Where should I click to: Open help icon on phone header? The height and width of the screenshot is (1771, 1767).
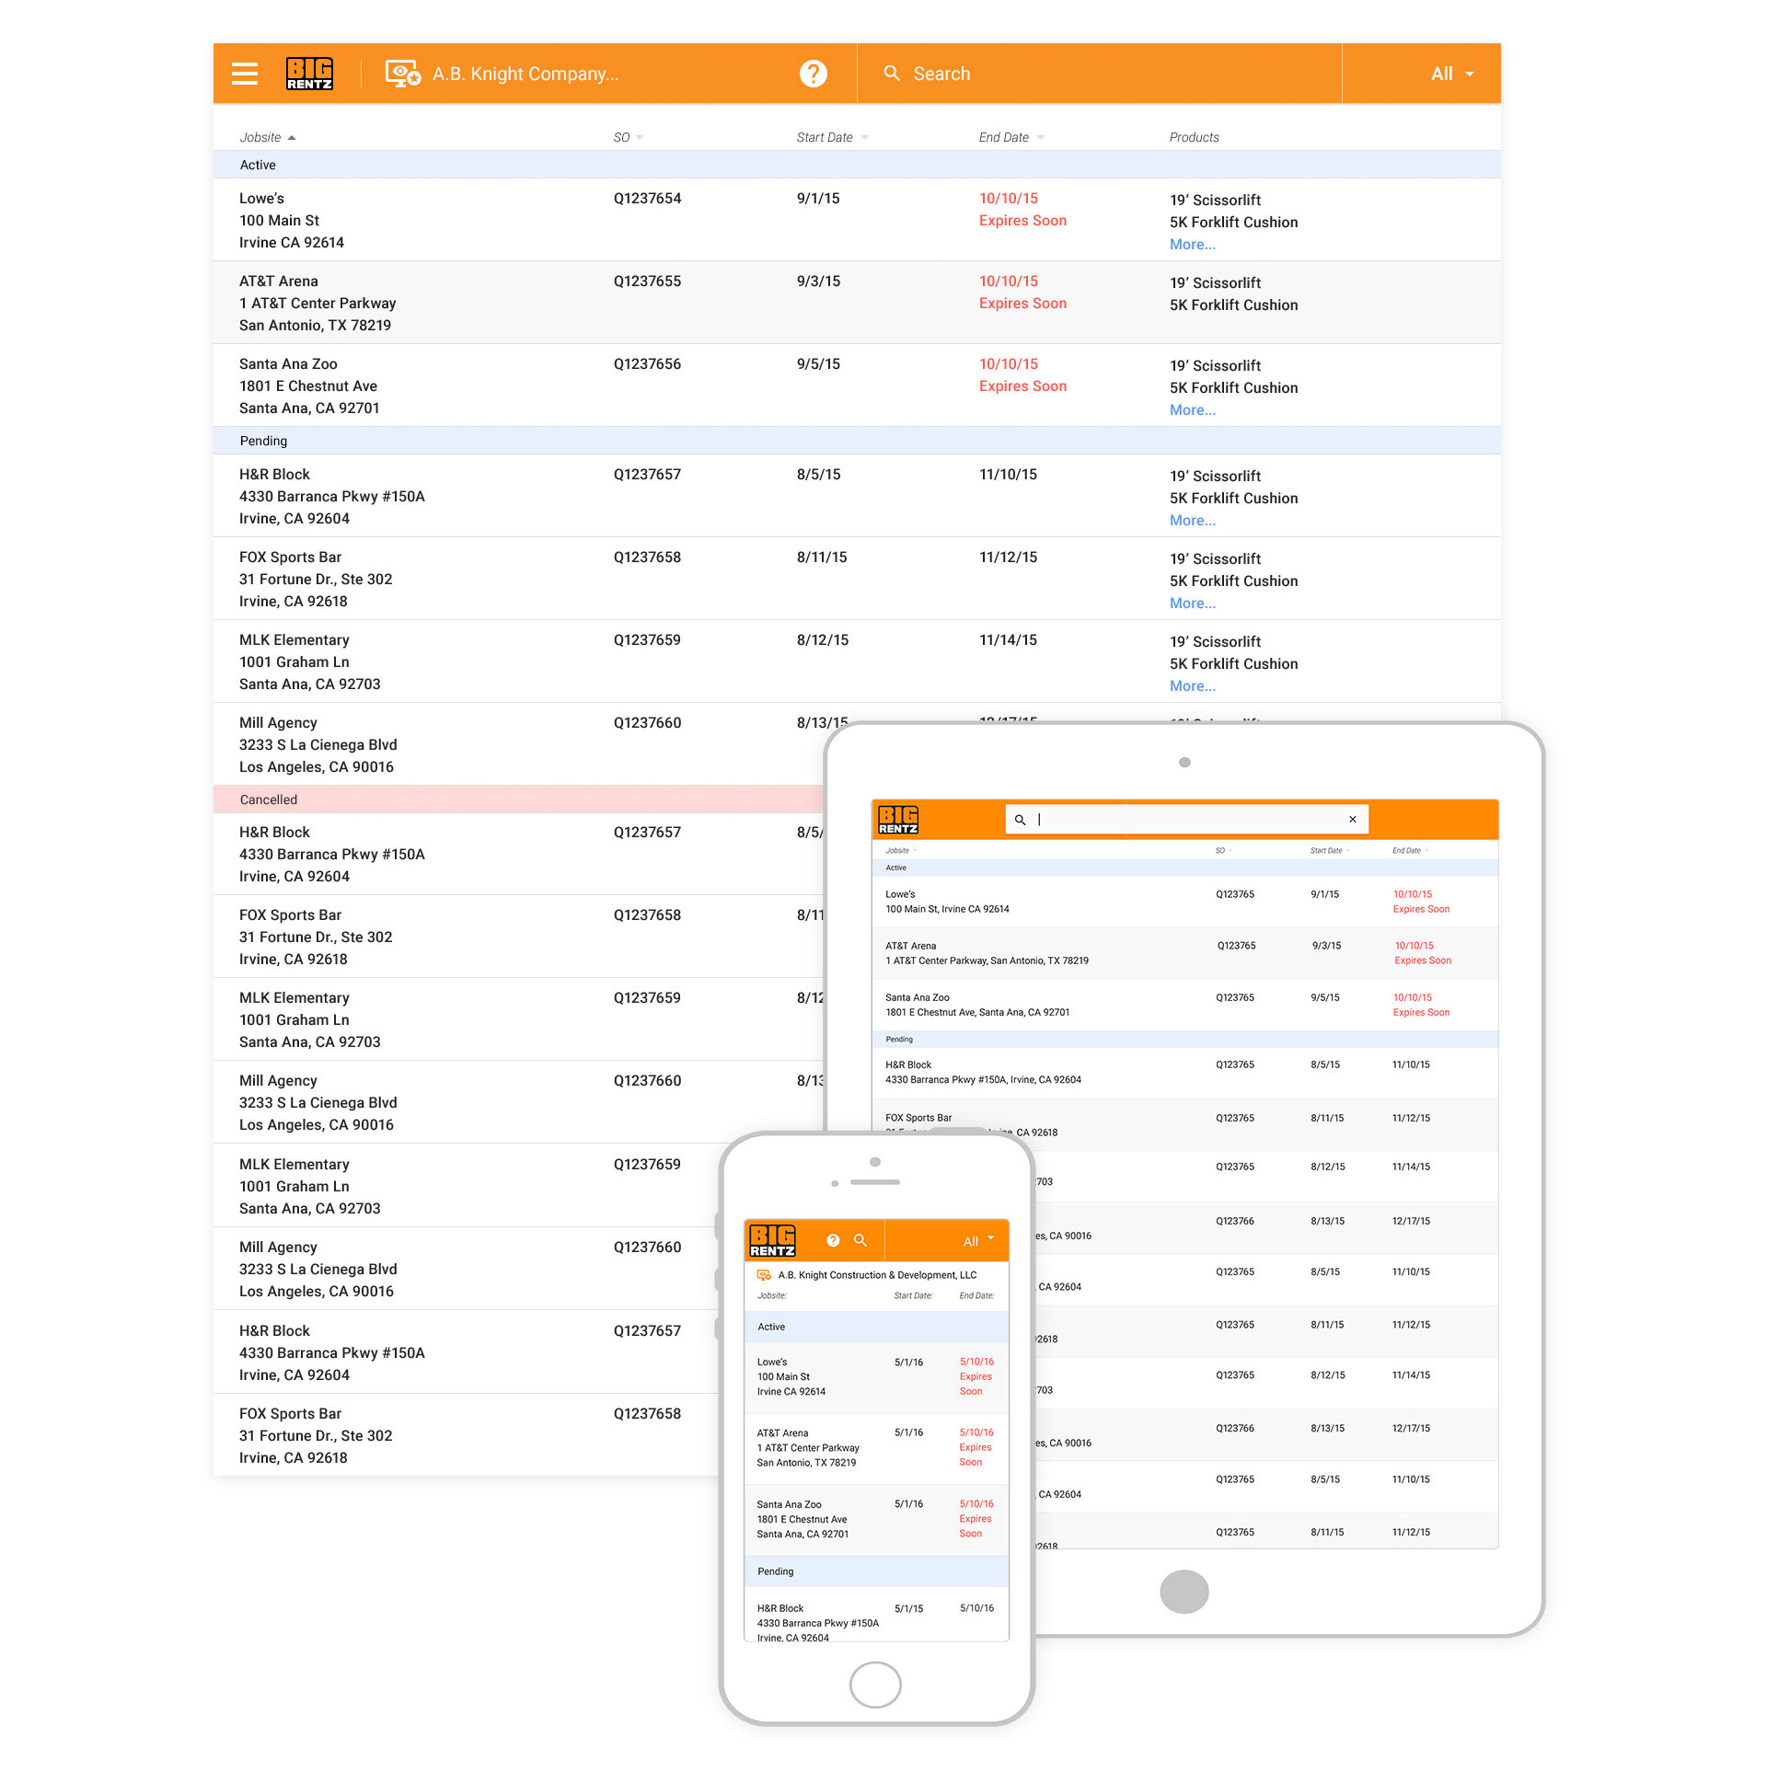click(x=833, y=1240)
